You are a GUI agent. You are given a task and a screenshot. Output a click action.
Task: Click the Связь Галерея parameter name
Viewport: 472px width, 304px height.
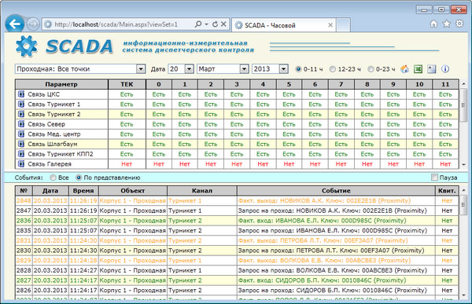click(50, 164)
